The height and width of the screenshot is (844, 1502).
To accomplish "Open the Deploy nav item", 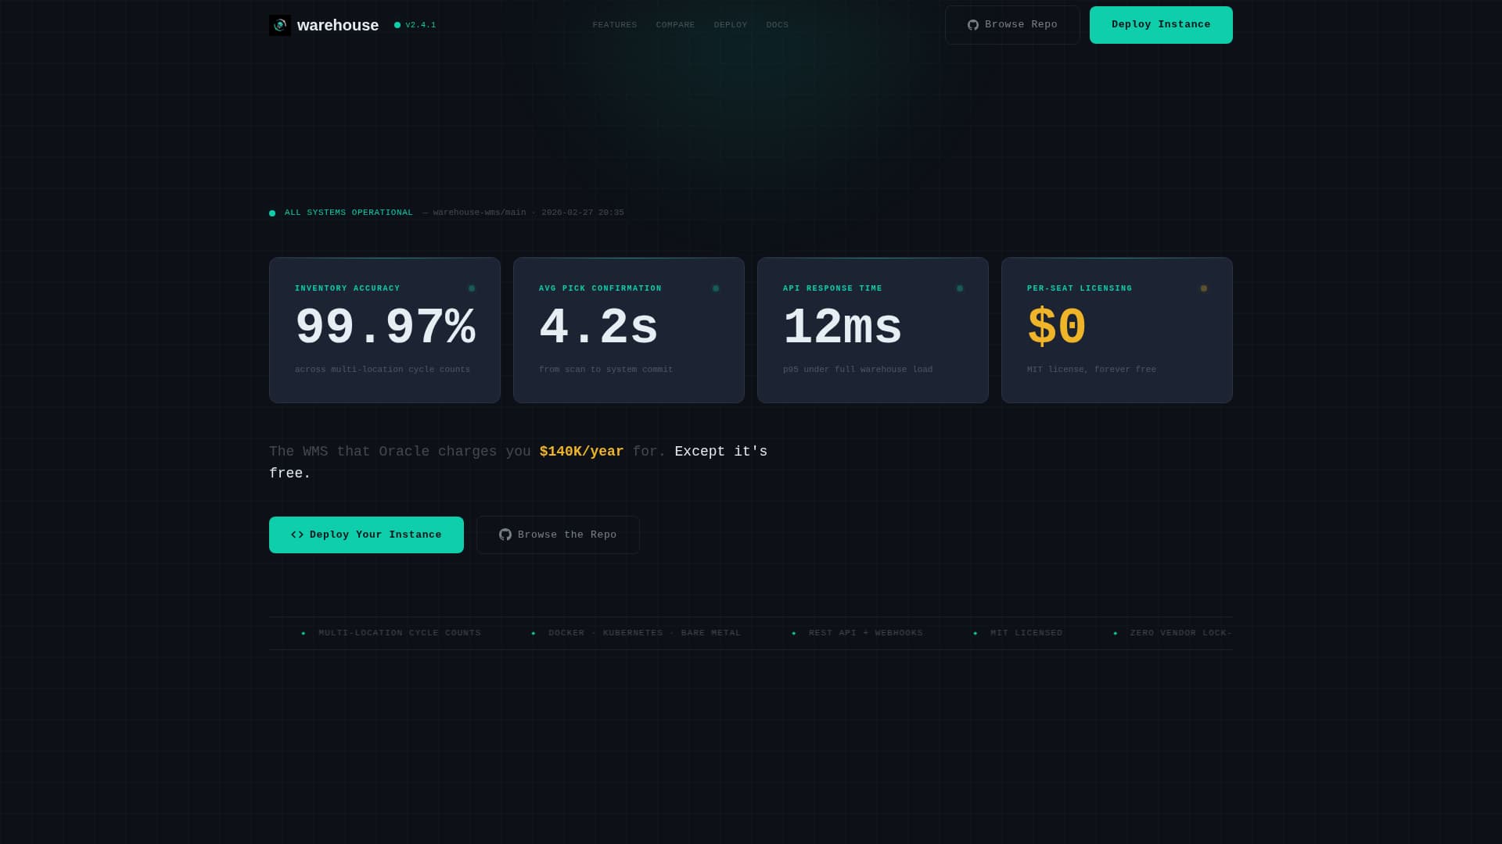I will click(x=731, y=25).
